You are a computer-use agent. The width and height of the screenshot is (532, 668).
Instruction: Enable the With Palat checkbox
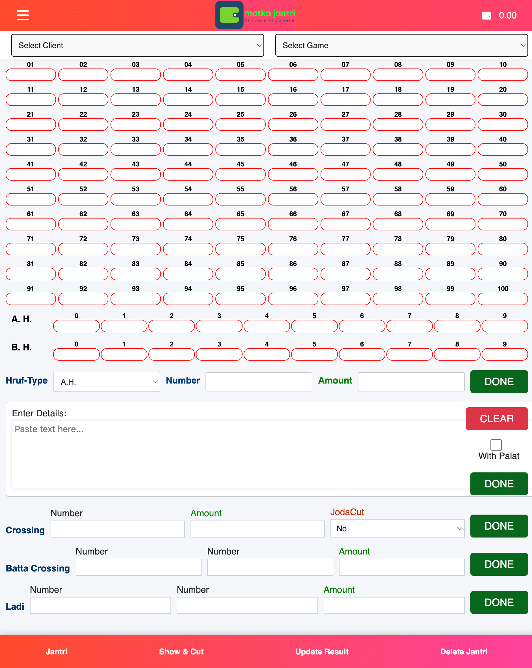point(496,445)
